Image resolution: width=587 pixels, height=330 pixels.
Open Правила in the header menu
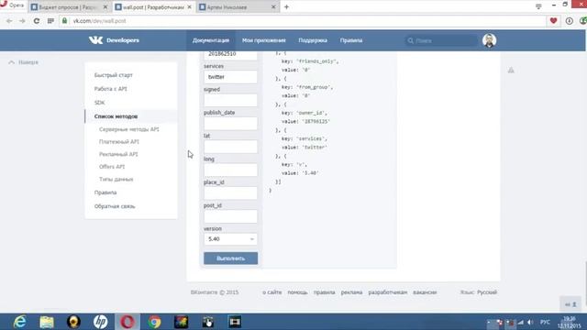coord(351,40)
